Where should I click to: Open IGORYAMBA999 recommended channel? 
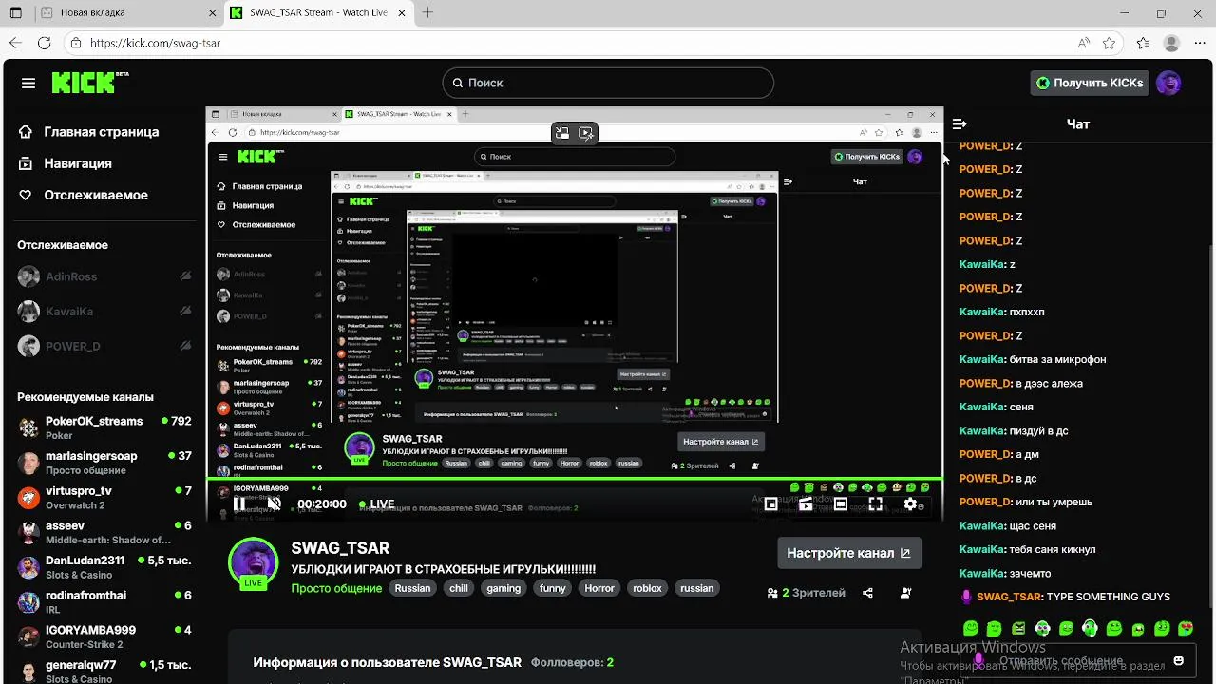coord(104,636)
